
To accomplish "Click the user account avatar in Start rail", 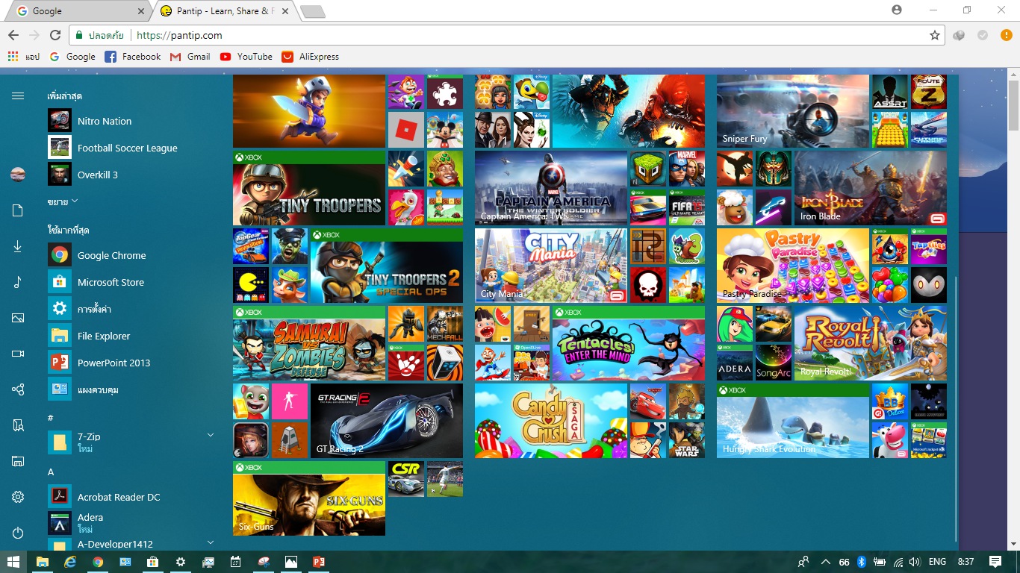I will (x=18, y=175).
